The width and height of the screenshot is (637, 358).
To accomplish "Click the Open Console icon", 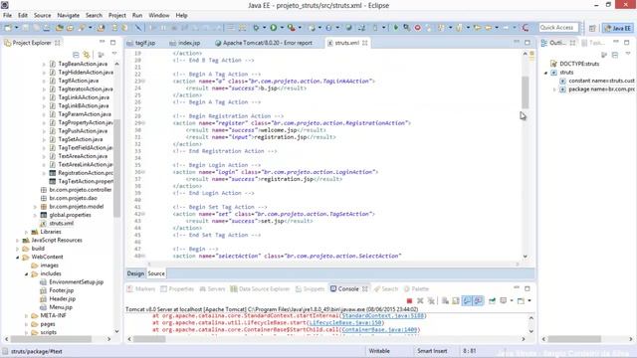I will [x=521, y=300].
